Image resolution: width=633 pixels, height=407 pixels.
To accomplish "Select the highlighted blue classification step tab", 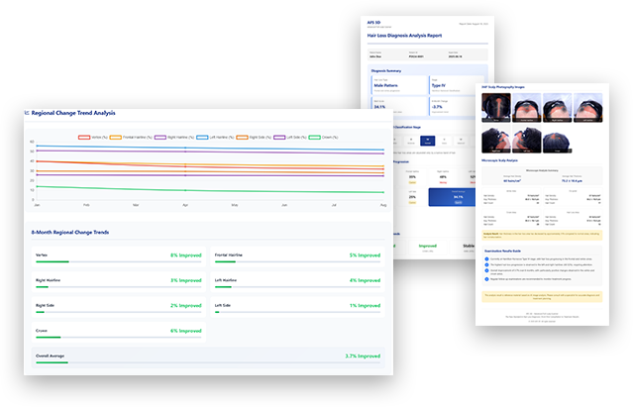I will (427, 142).
